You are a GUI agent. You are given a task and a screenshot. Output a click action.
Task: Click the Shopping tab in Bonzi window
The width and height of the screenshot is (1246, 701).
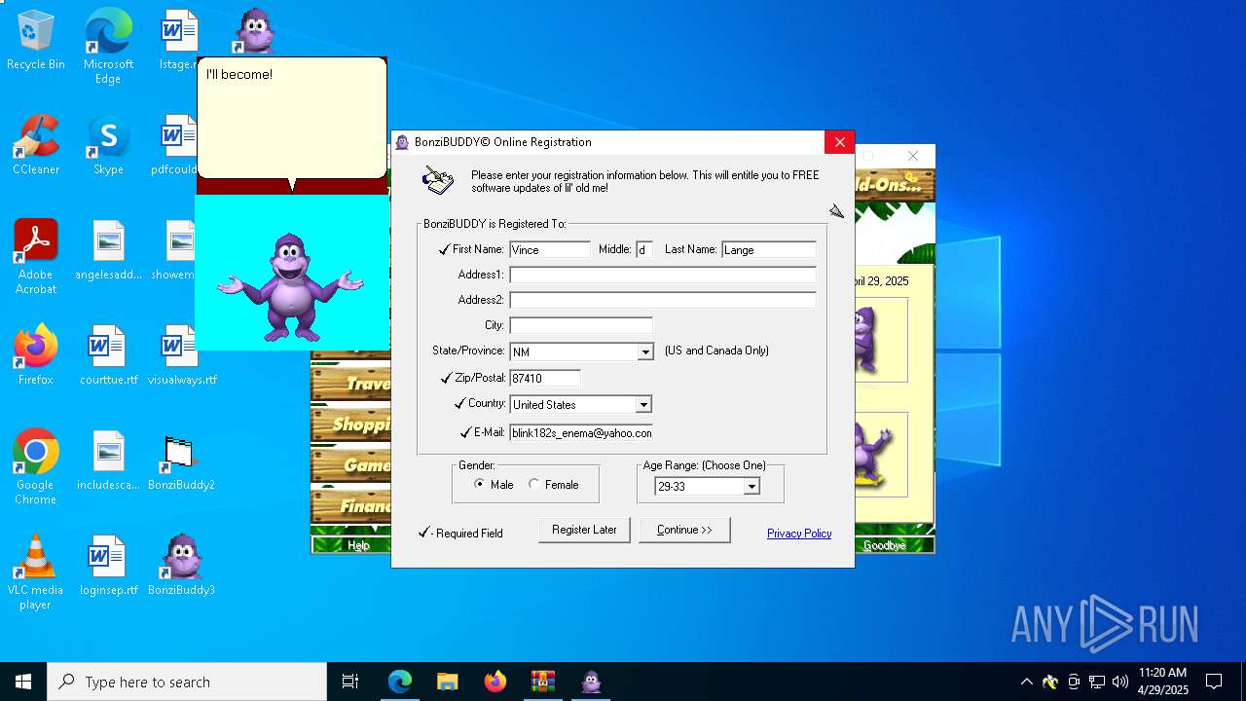[x=350, y=424]
